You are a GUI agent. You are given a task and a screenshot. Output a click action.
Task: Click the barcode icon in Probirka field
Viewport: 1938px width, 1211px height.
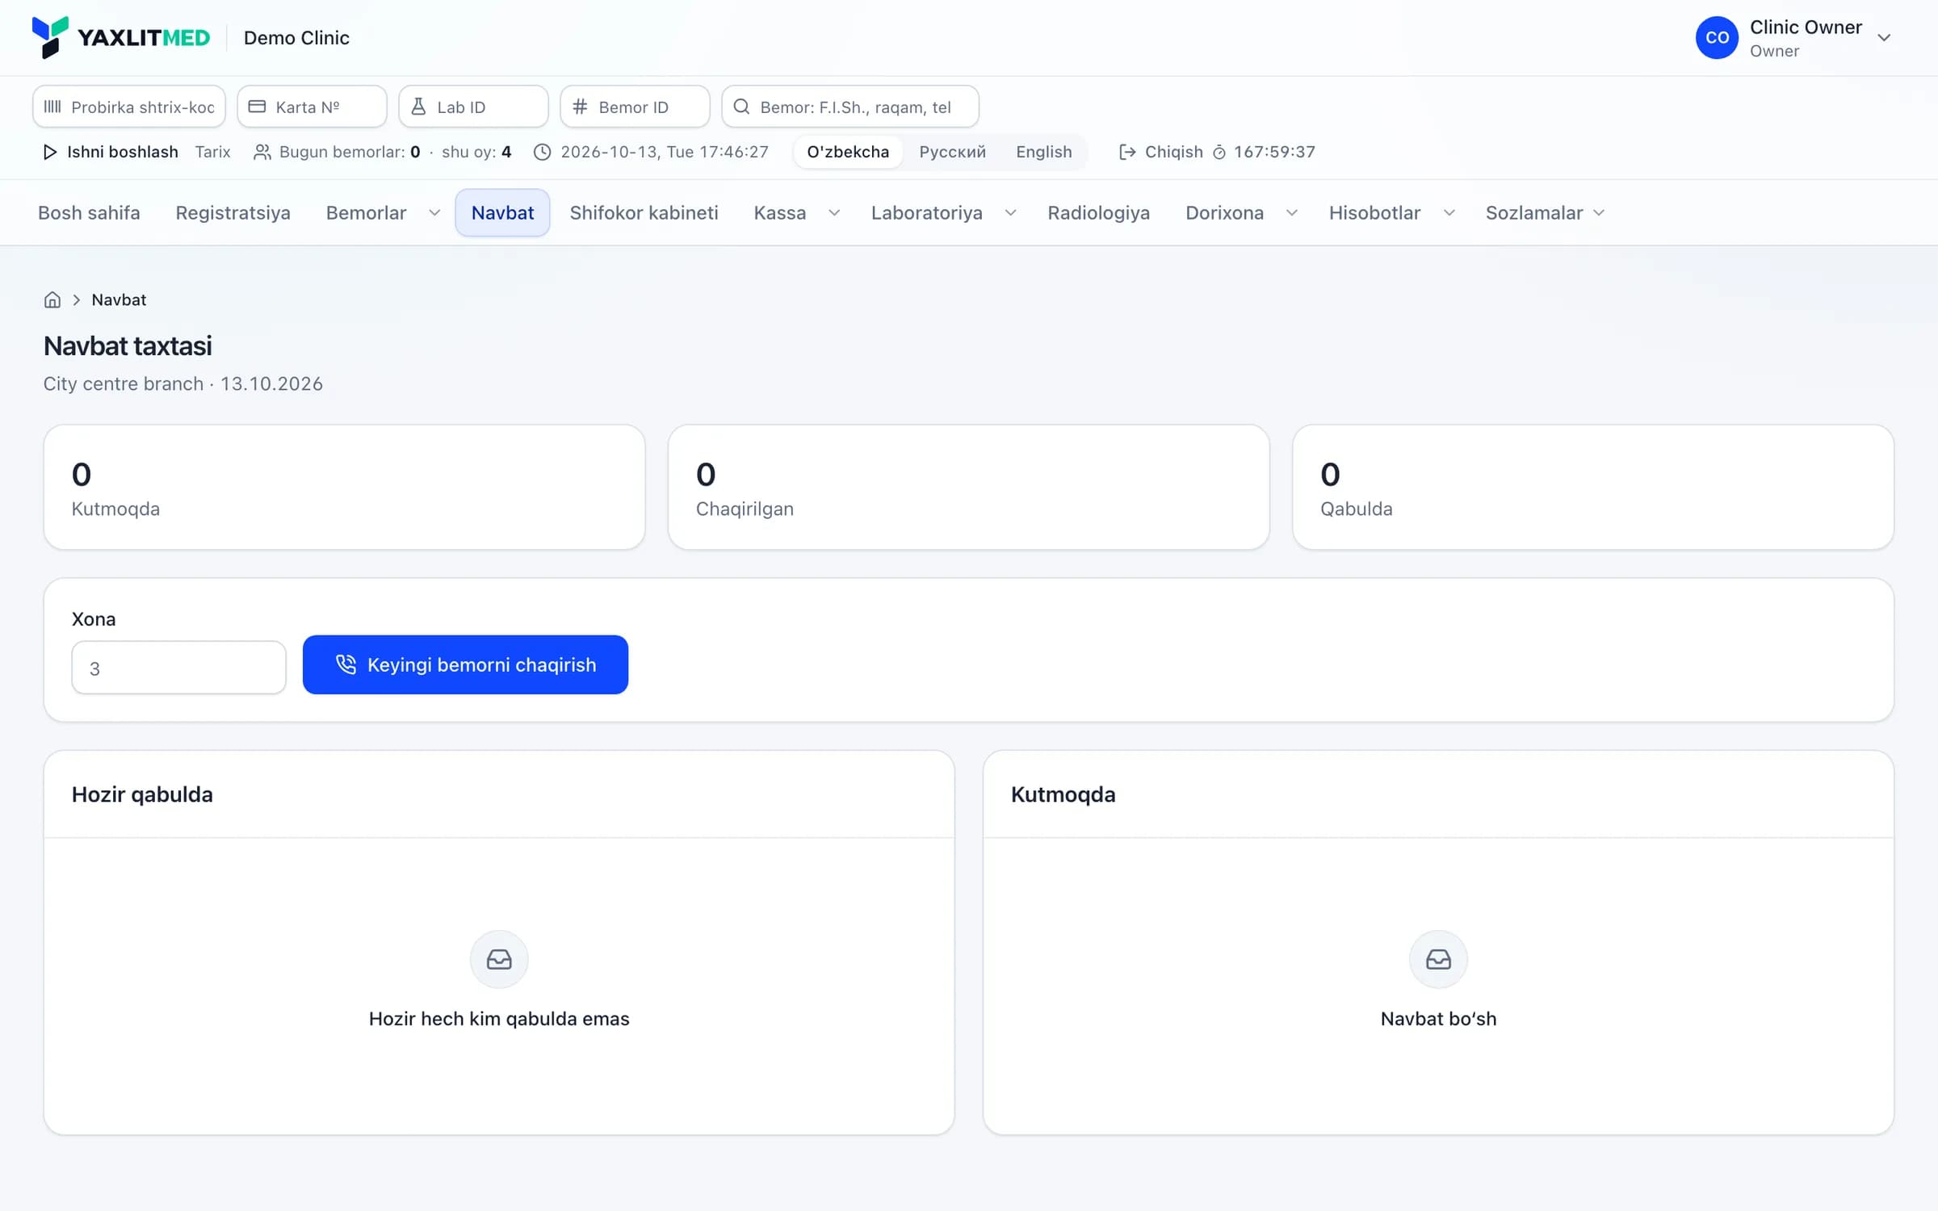point(52,107)
